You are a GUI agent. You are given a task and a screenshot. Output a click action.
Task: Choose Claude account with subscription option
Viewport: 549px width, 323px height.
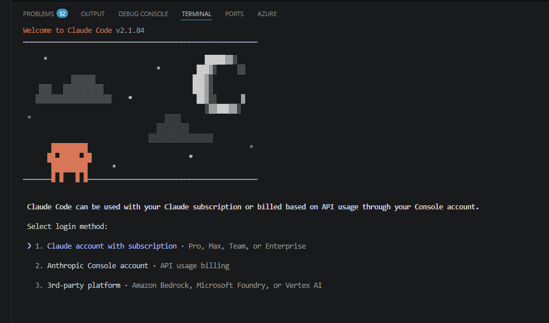pos(112,246)
